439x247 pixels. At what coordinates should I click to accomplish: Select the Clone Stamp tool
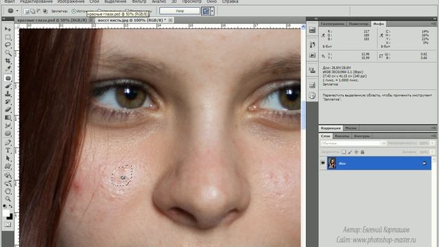8,94
